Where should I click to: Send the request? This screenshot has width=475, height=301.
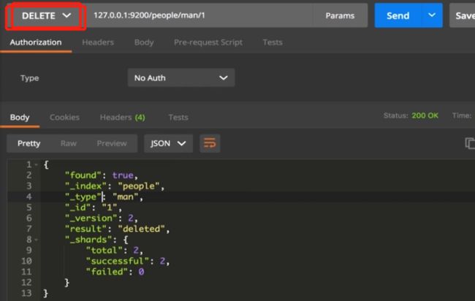coord(398,16)
